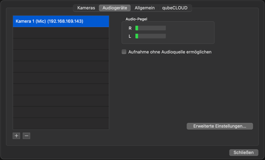Viewport: 265px width, 160px height.
Task: Click the Aufnahme ohne Audioquelle ermöglichen label text
Action: (x=170, y=52)
